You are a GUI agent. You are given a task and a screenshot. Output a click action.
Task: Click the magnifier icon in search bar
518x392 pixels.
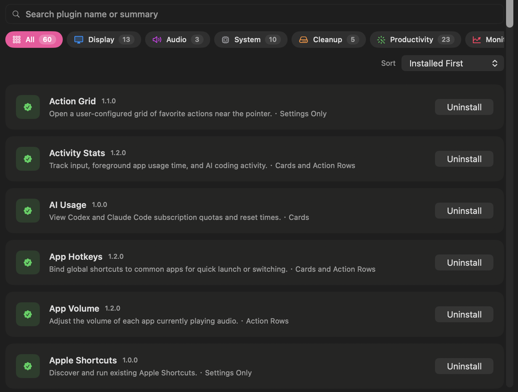[x=16, y=14]
